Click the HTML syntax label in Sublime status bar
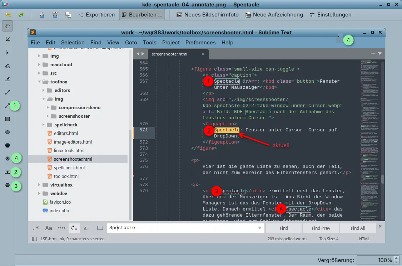The image size is (402, 266). coord(364,239)
